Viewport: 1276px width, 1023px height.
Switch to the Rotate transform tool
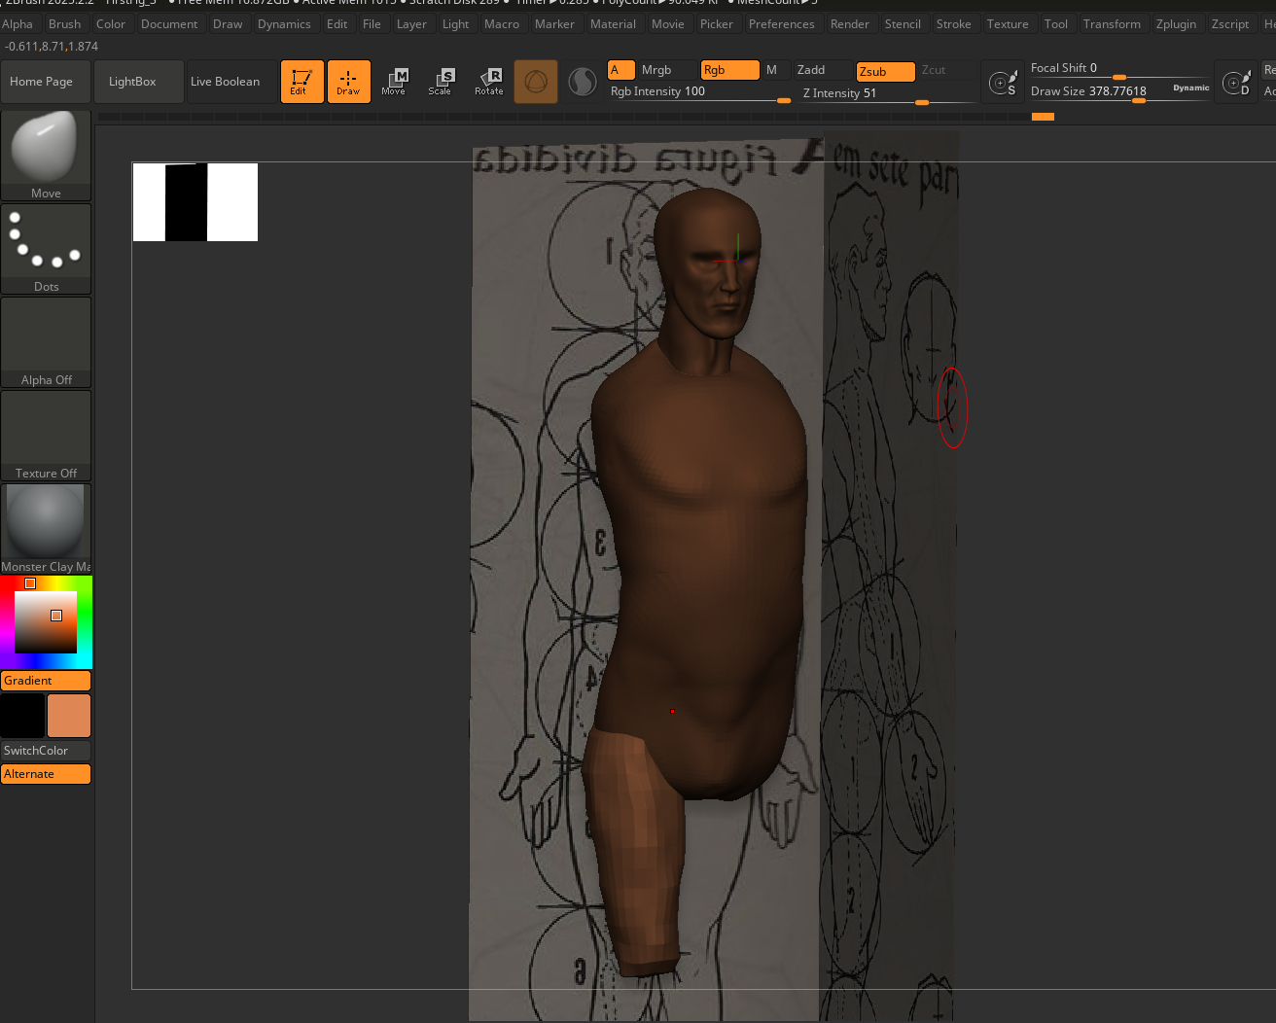pyautogui.click(x=489, y=82)
